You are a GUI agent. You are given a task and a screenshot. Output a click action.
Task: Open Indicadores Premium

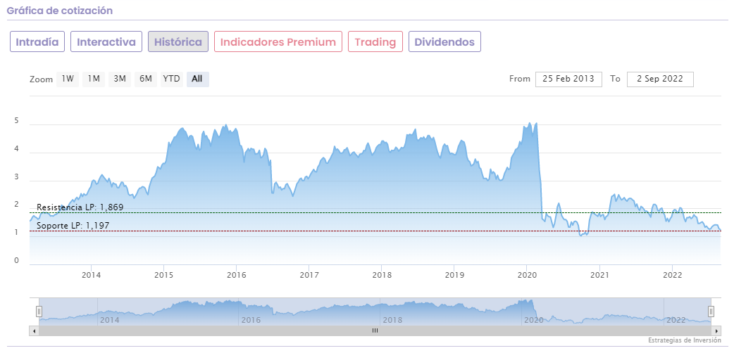click(x=278, y=41)
